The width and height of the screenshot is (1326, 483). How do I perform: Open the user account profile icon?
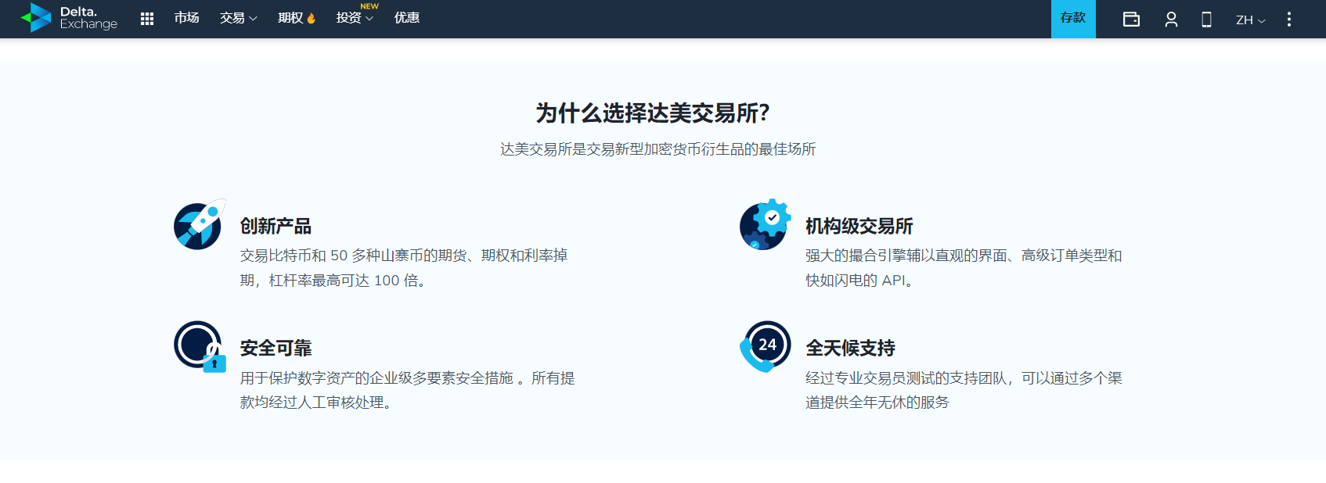1171,20
